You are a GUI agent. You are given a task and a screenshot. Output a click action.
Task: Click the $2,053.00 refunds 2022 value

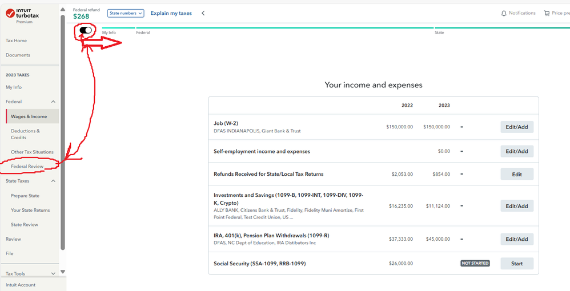pos(403,175)
